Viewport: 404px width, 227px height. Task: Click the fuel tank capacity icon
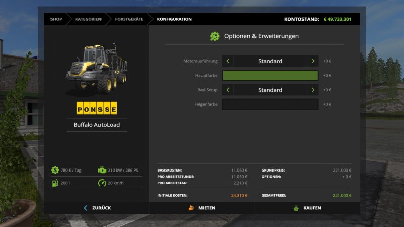[x=55, y=183]
